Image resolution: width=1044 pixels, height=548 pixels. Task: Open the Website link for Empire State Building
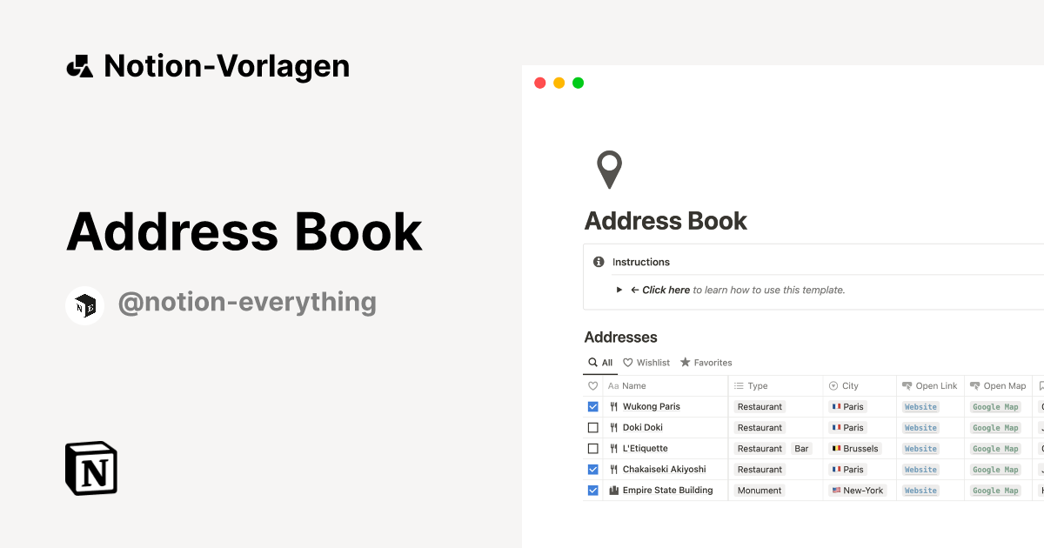920,490
